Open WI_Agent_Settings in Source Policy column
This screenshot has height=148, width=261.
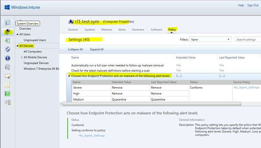246,87
